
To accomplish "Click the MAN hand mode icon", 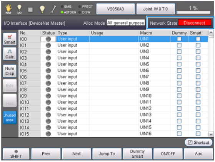I will point(8,9).
